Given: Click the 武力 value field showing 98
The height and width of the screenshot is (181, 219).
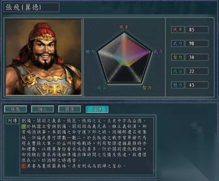Looking at the screenshot, I should [197, 43].
